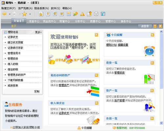Switch to the 事务中心 tab

click(126, 21)
